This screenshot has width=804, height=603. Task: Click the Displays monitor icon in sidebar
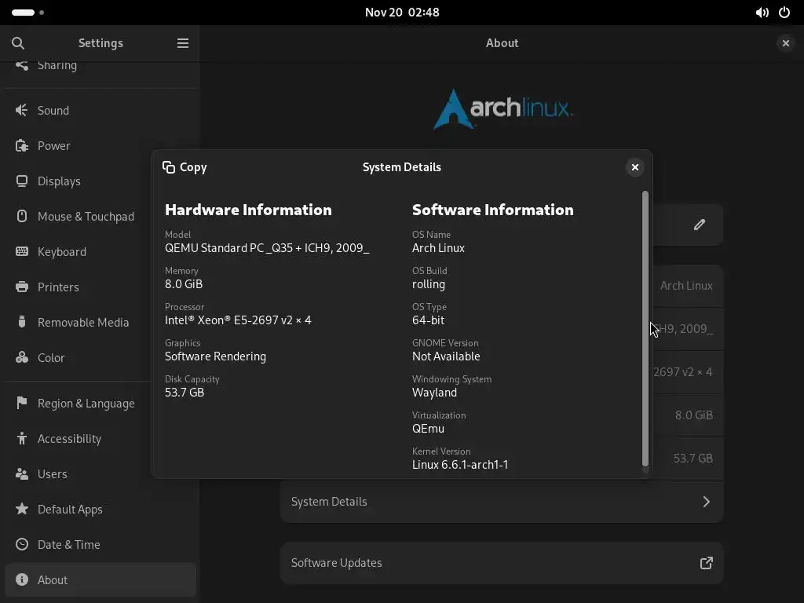coord(21,181)
